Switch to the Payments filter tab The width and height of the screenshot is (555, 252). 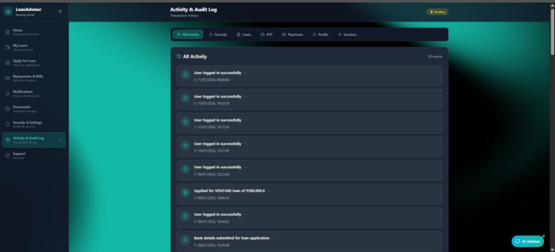(293, 34)
